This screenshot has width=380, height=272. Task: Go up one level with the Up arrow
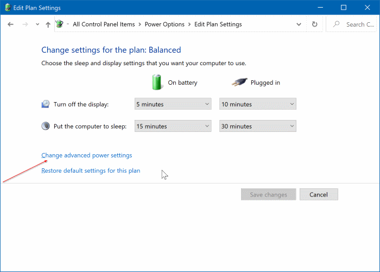tap(48, 24)
